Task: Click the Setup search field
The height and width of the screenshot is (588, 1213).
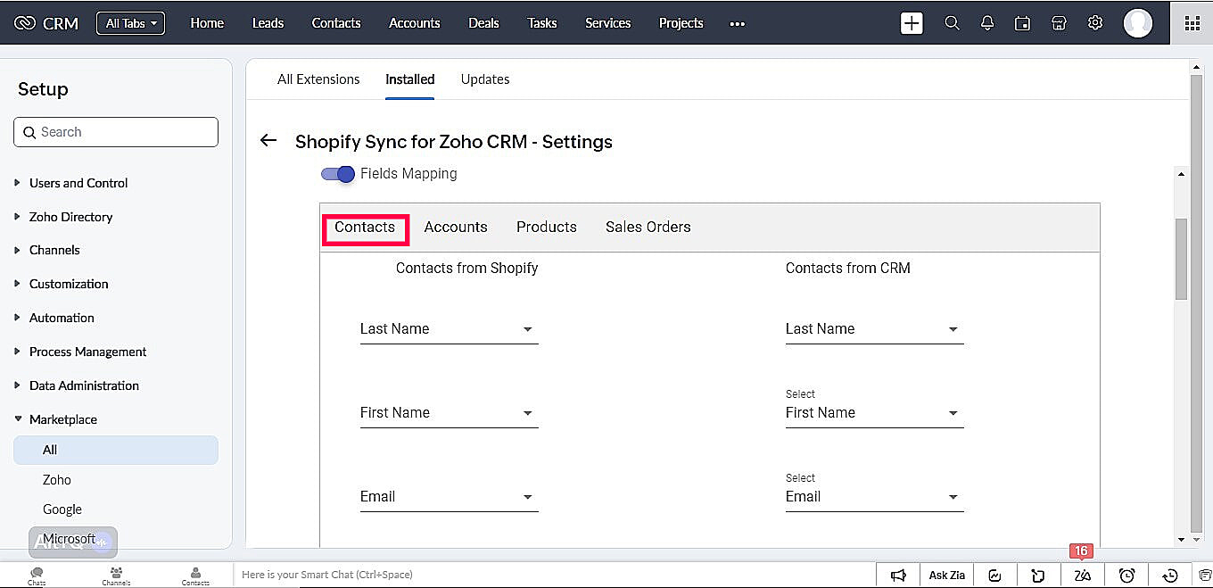Action: click(116, 132)
